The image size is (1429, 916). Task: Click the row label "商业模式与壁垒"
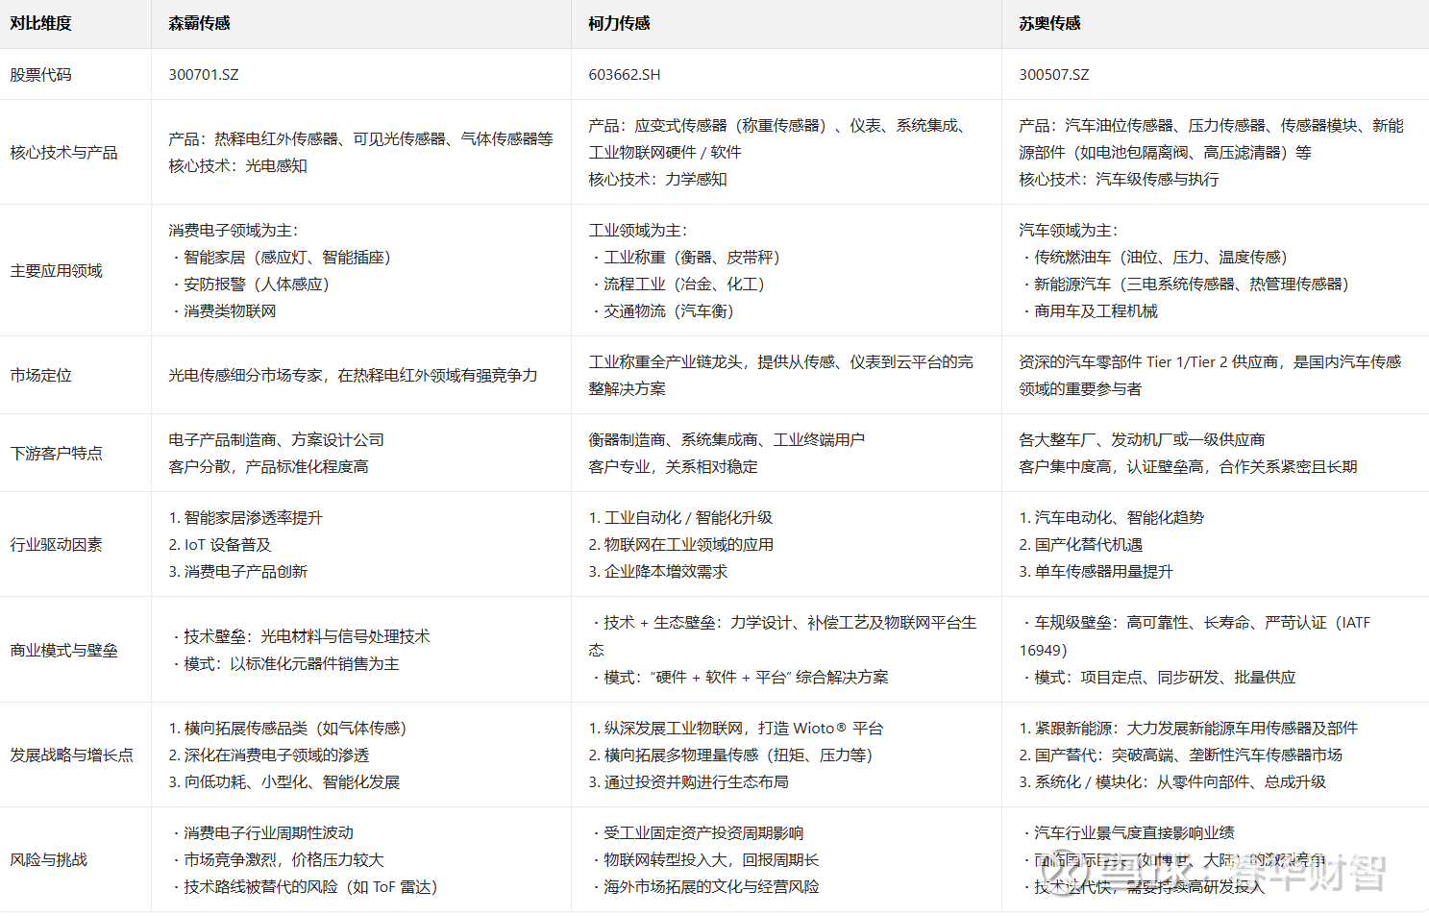pyautogui.click(x=64, y=651)
